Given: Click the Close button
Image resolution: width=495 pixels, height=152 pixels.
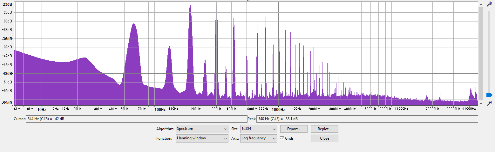Looking at the screenshot, I should tap(325, 138).
